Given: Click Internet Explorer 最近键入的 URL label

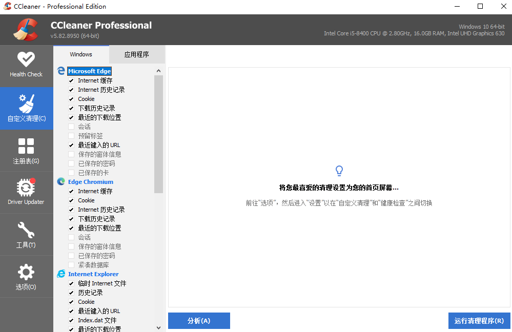Looking at the screenshot, I should tap(99, 311).
